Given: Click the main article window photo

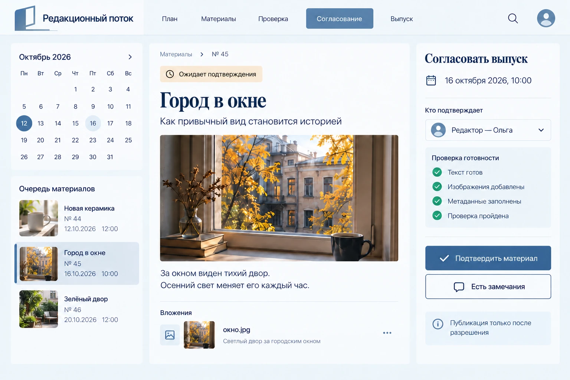Looking at the screenshot, I should (x=279, y=198).
